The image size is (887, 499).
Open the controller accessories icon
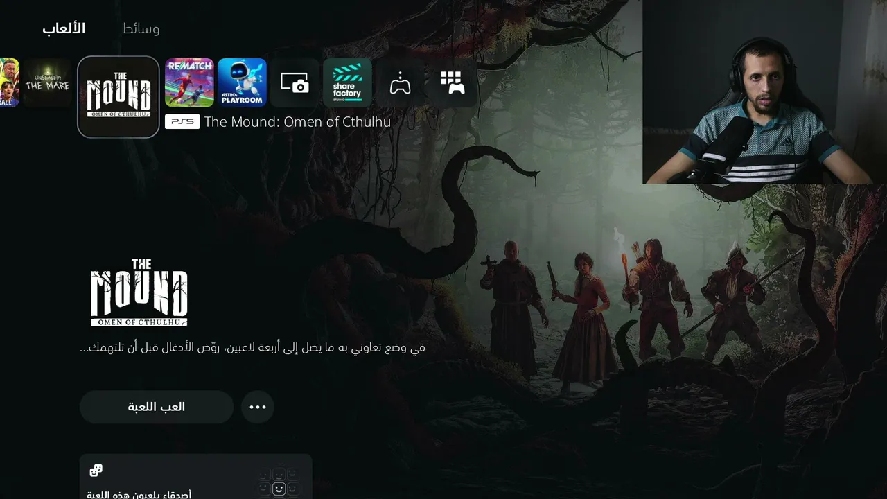[x=400, y=82]
